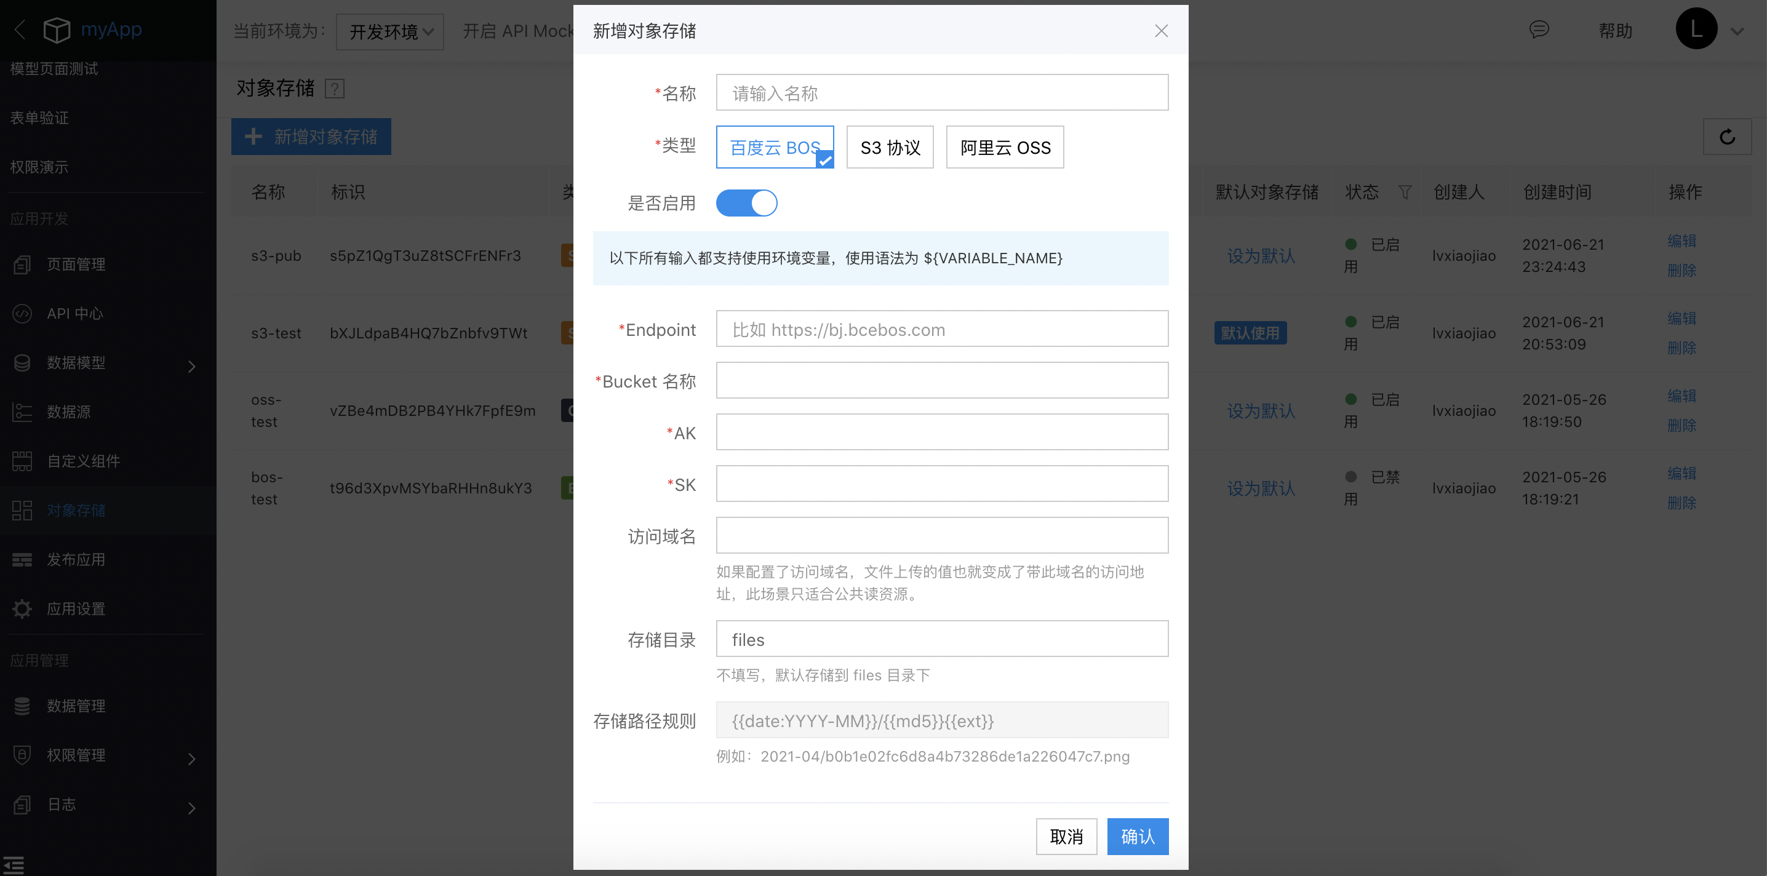Screen dimensions: 1767x876
Task: Collapse the sidebar with bottom menu icon
Action: (x=14, y=865)
